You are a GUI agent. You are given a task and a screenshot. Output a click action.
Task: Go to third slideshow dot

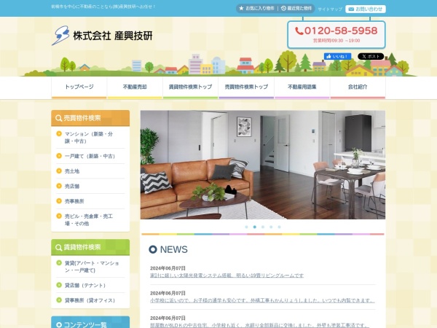coord(263,227)
